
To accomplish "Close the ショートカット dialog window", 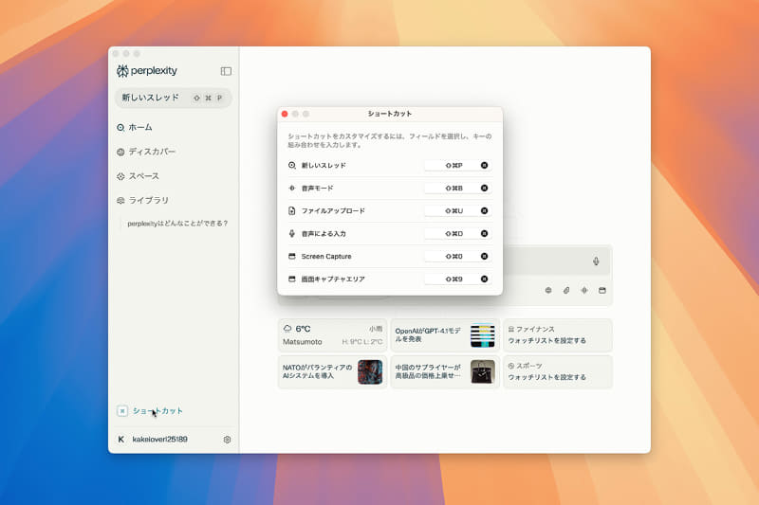I will (285, 114).
